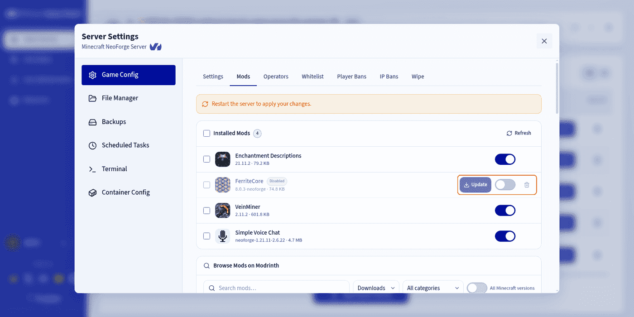Open the Terminal section
Viewport: 634px width, 317px height.
[x=129, y=169]
